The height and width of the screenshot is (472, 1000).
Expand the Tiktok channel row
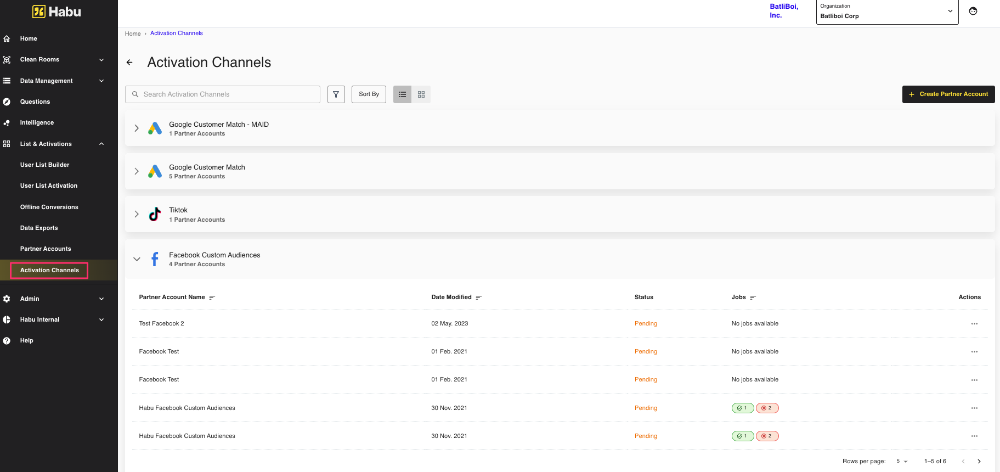tap(137, 214)
